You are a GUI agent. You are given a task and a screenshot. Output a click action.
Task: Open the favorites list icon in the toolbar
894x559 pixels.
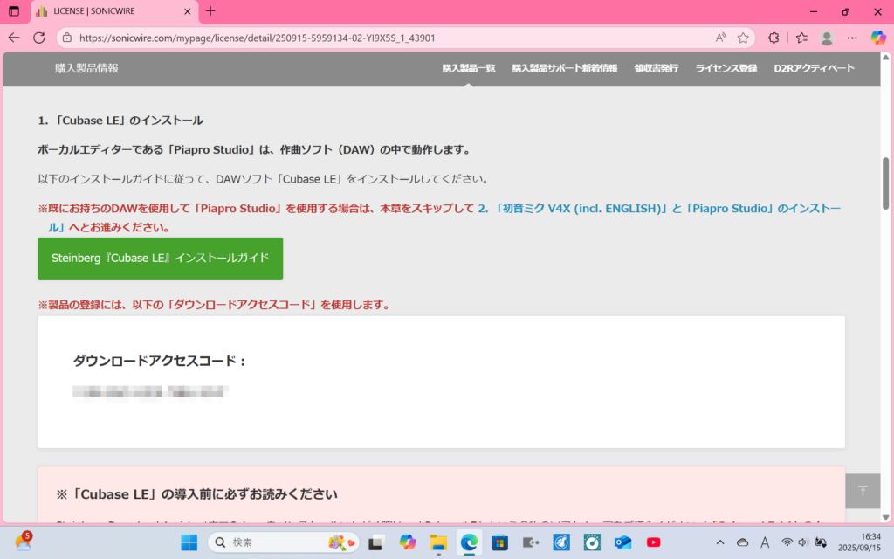coord(801,38)
